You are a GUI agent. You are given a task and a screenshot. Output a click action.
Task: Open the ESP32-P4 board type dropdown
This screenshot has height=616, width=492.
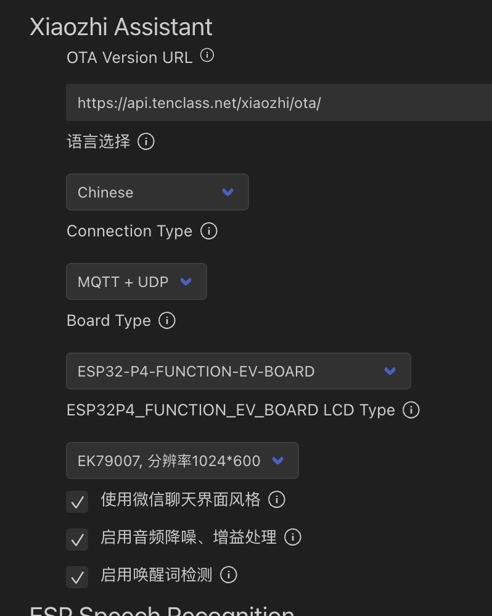(239, 371)
